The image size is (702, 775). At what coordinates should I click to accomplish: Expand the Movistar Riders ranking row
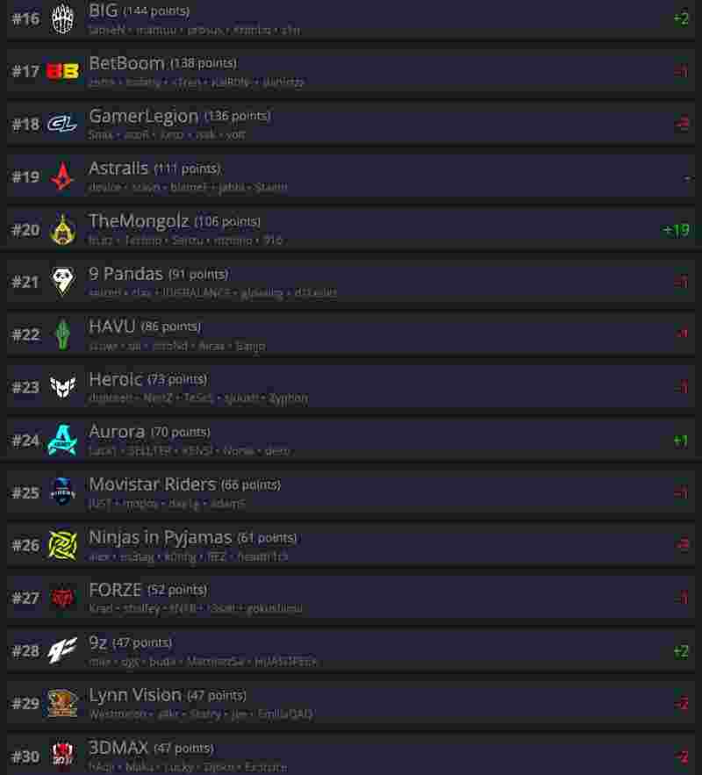(x=351, y=492)
